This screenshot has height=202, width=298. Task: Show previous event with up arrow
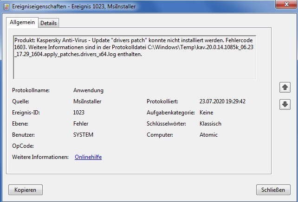click(285, 87)
